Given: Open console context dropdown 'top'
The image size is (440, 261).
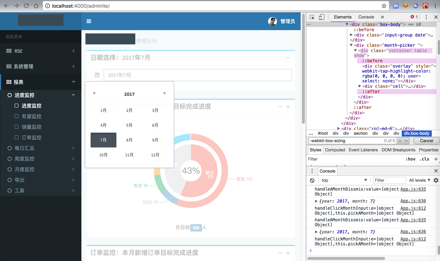Looking at the screenshot, I should tap(344, 180).
